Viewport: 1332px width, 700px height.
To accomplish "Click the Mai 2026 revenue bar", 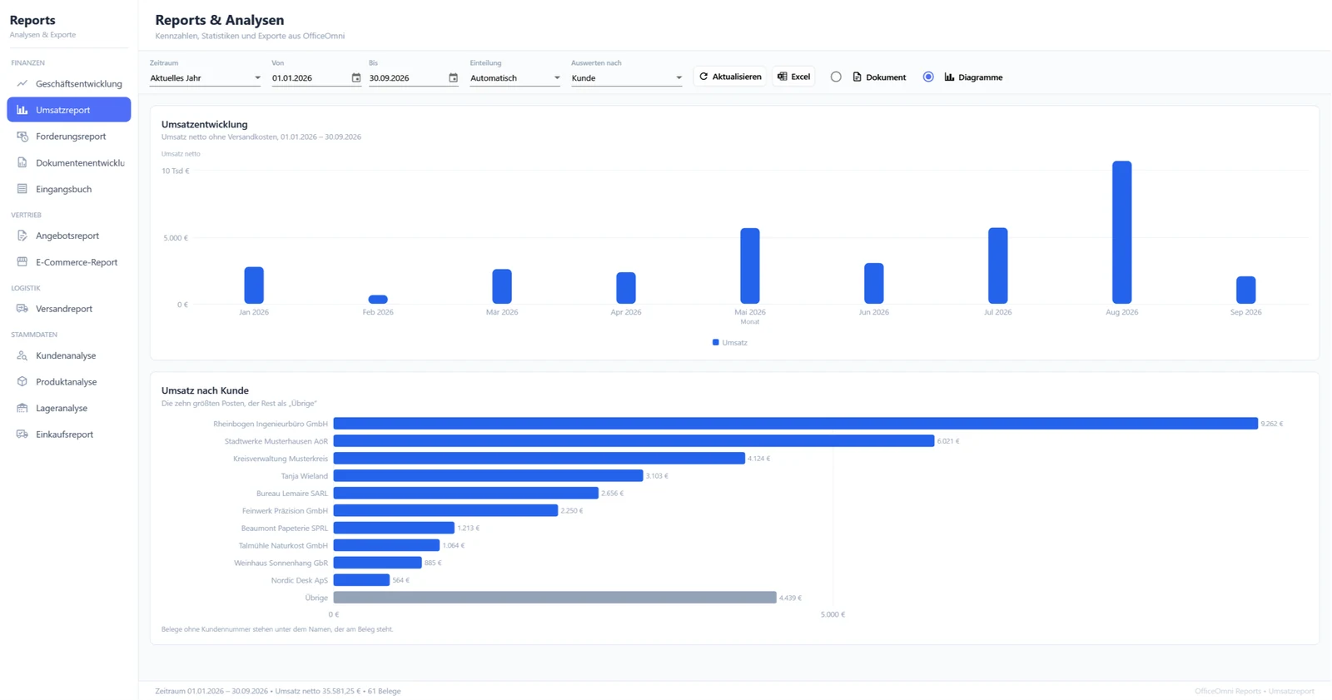I will [750, 266].
